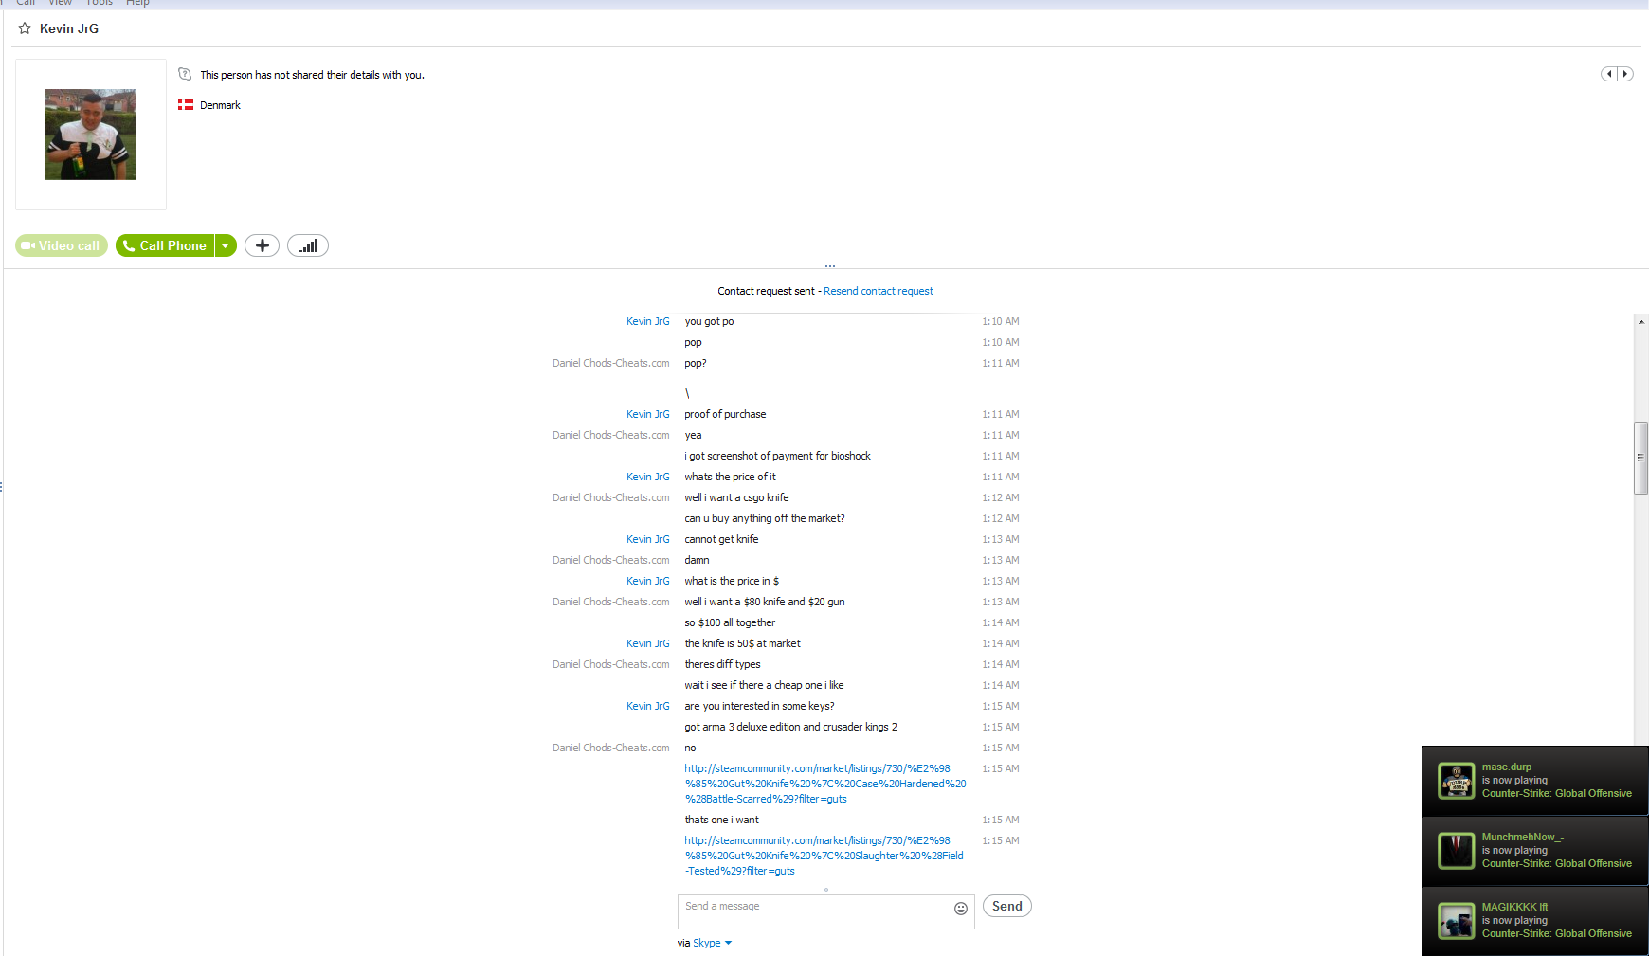Click the Denmark flag icon
Screen dimensions: 1649x956
coord(186,105)
